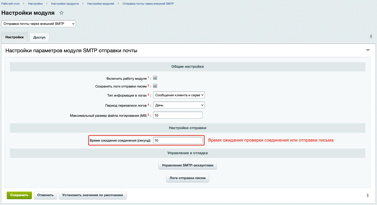
Task: Switch to the Доступ tab
Action: coord(39,37)
